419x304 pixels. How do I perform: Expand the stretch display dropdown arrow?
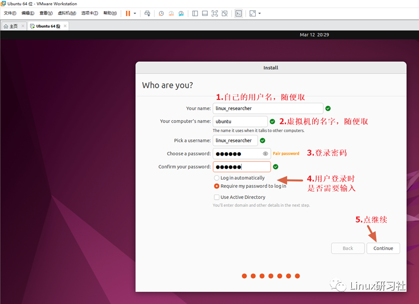tap(260, 14)
